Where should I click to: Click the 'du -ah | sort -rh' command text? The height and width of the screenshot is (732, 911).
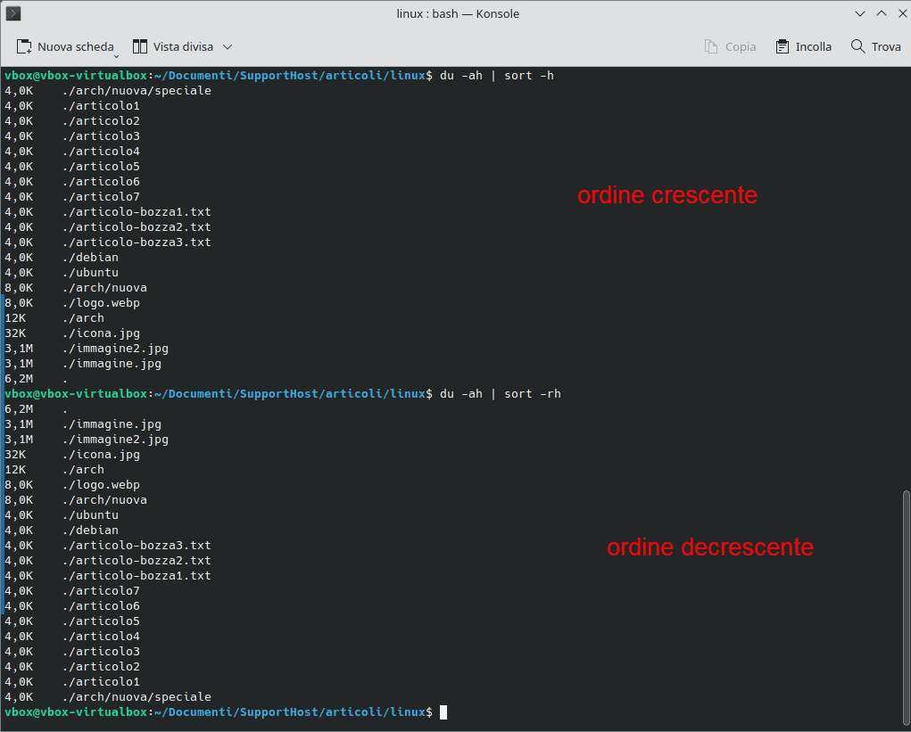[x=501, y=393]
